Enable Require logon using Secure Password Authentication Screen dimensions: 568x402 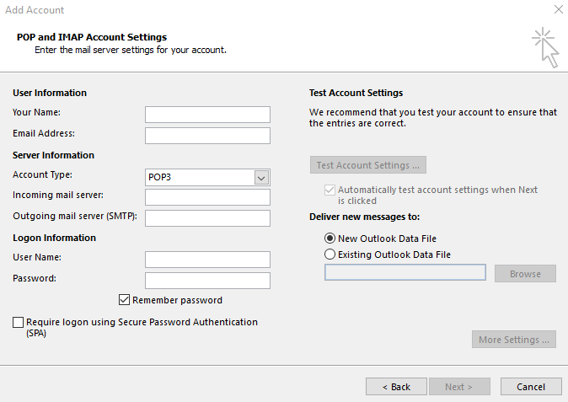click(19, 322)
